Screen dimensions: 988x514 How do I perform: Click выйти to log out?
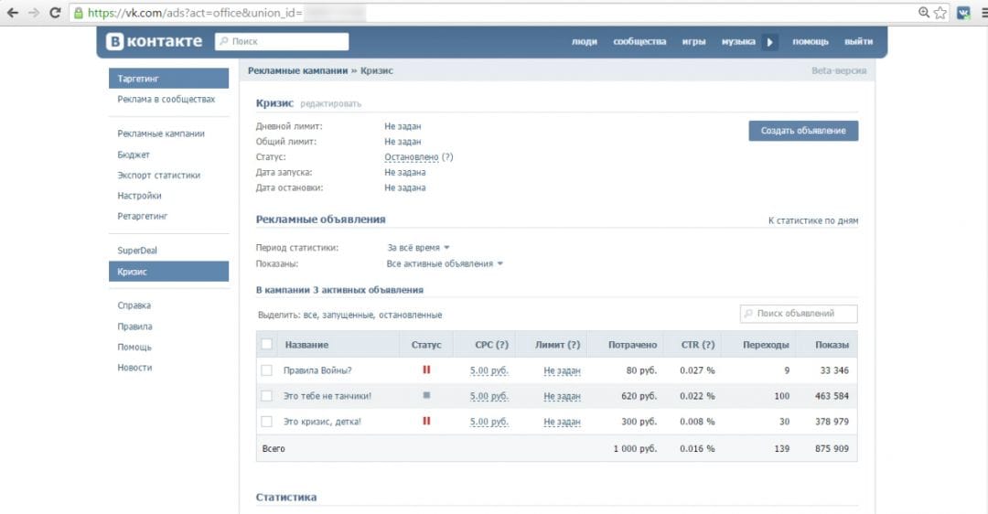tap(859, 41)
